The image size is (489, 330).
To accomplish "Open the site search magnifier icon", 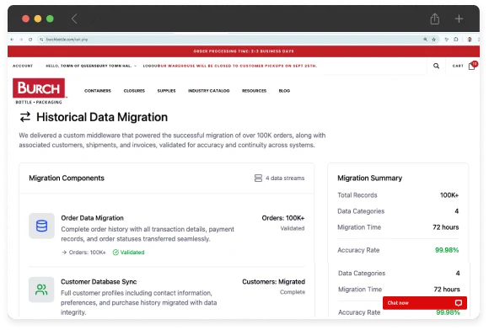I will click(436, 66).
